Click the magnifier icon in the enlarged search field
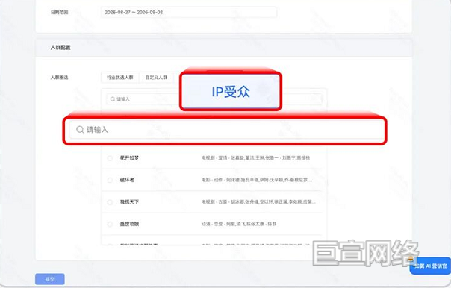Viewport: 451px width, 288px height. click(80, 130)
